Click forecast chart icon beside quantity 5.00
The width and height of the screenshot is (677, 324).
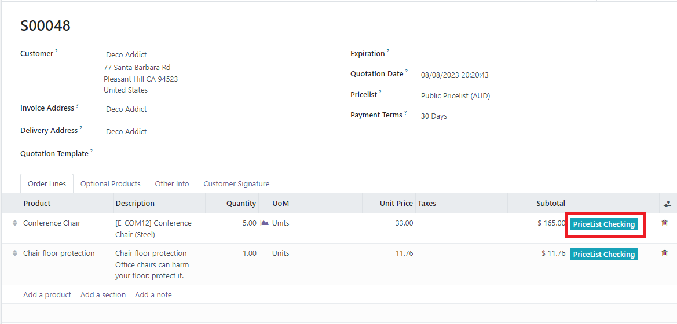[265, 223]
